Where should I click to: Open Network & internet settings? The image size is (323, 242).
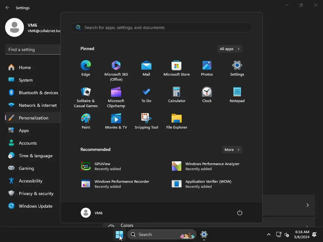(33, 105)
